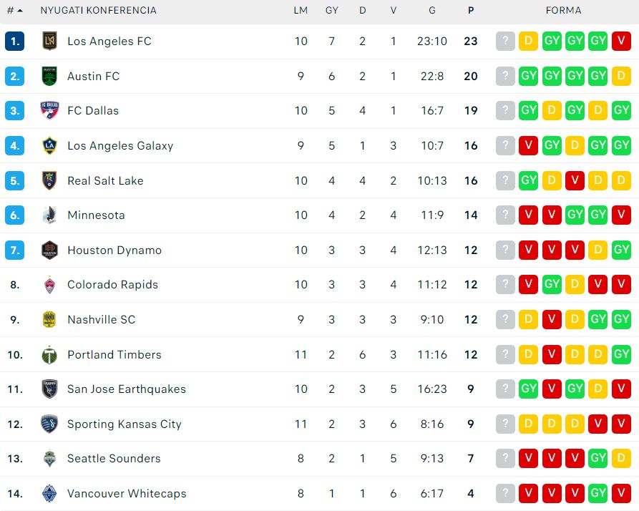Click the Real Salt Lake crest

click(49, 180)
